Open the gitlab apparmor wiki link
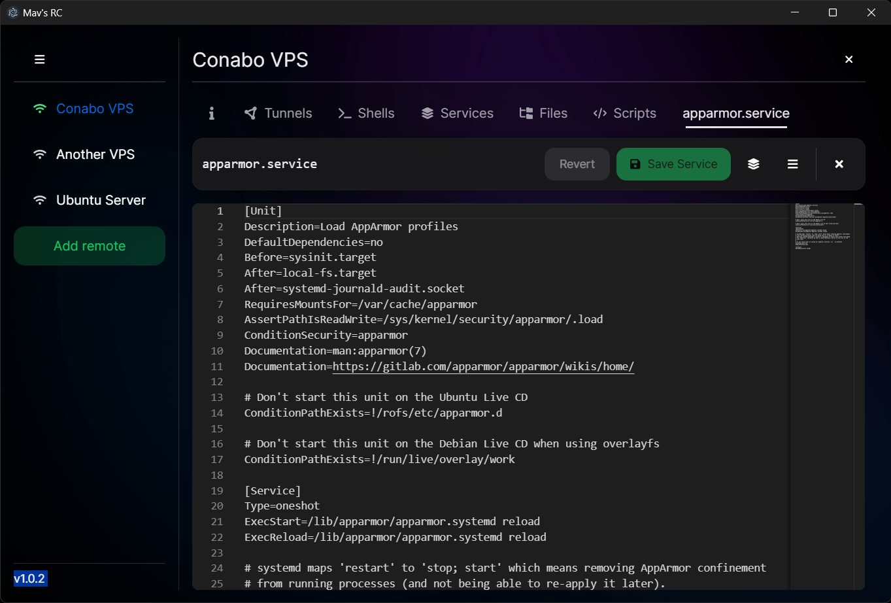The width and height of the screenshot is (891, 603). (x=484, y=366)
